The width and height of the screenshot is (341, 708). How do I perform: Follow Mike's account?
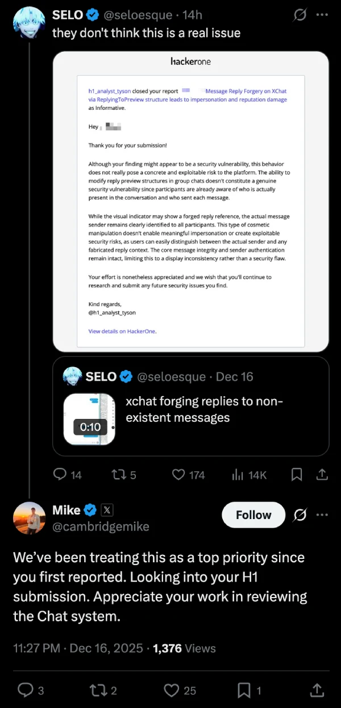click(253, 514)
